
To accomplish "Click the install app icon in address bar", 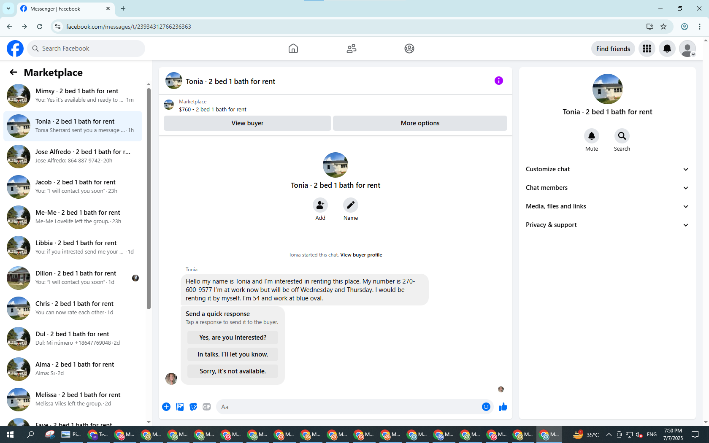I will (650, 27).
